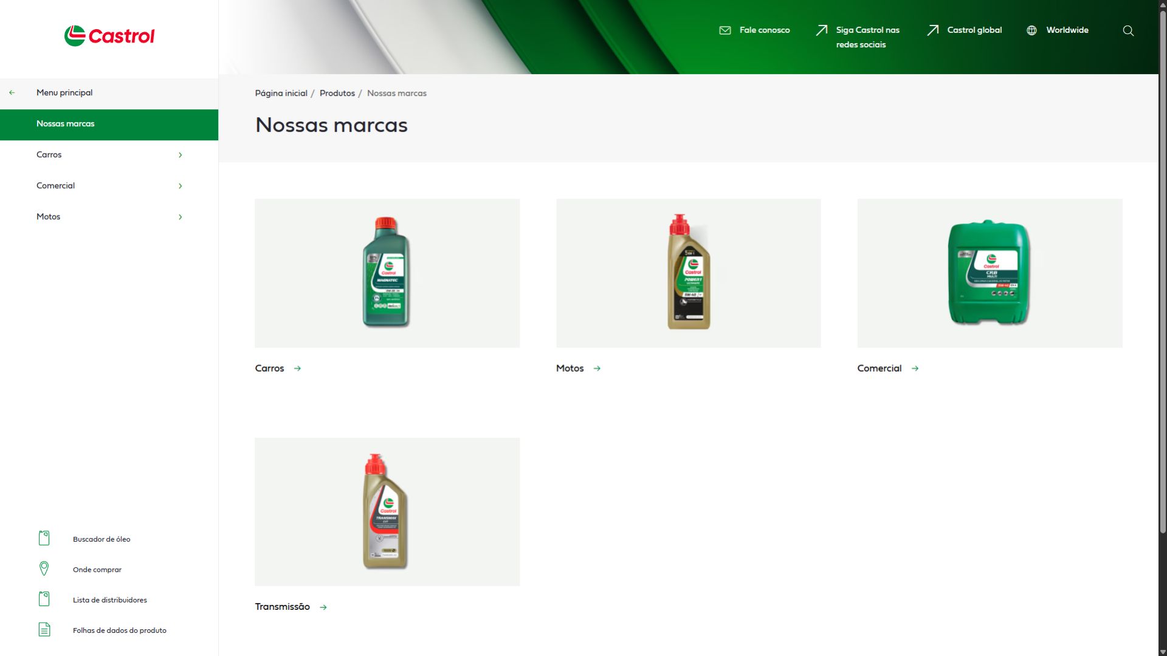Open the Transmissão category link
The height and width of the screenshot is (656, 1167).
tap(283, 607)
